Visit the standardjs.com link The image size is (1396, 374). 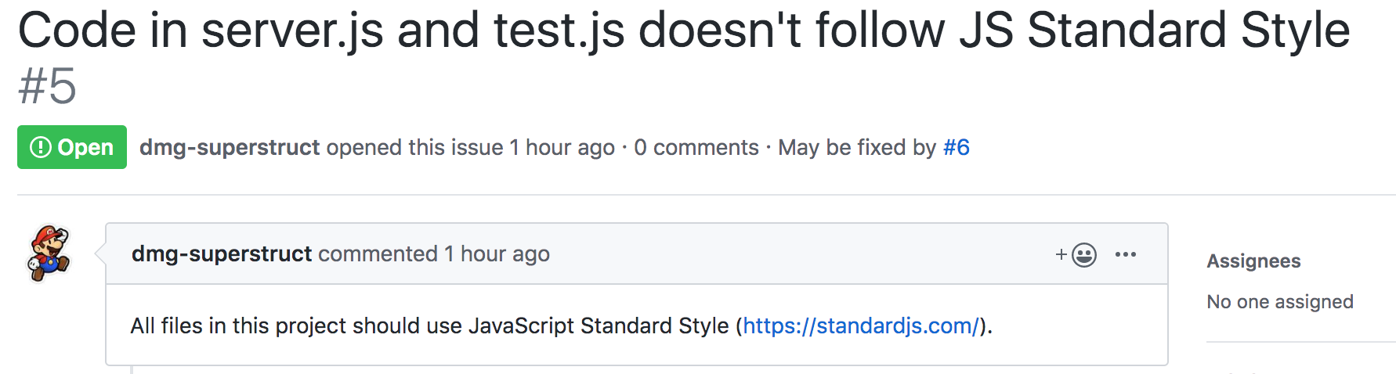click(861, 325)
